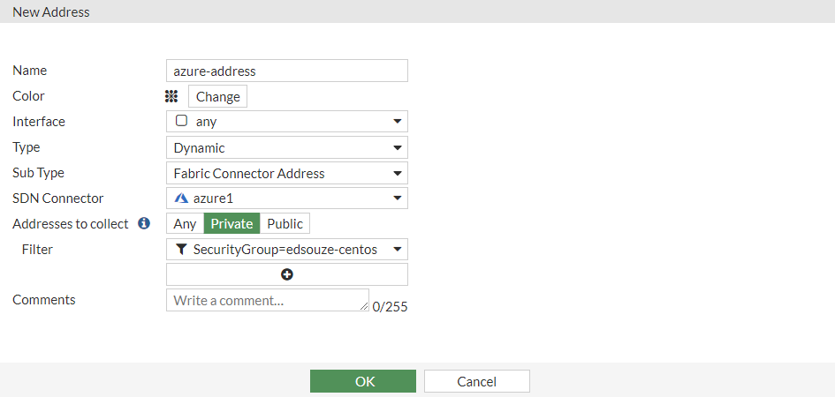The width and height of the screenshot is (835, 397).
Task: Open the Interface dropdown
Action: pyautogui.click(x=286, y=122)
